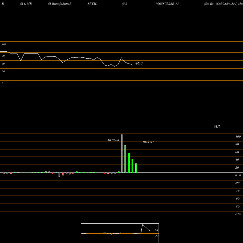The image size is (243, 243).
Task: Click the 23 value in mini chart
Action: pos(156,230)
